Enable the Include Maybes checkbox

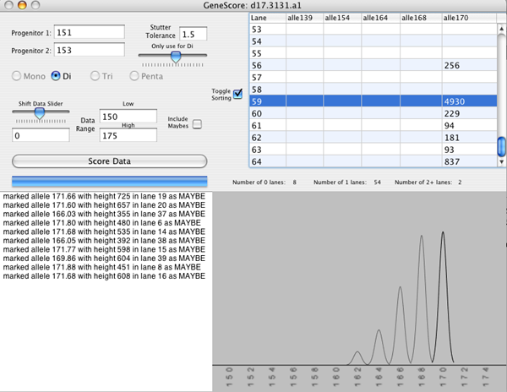(197, 124)
